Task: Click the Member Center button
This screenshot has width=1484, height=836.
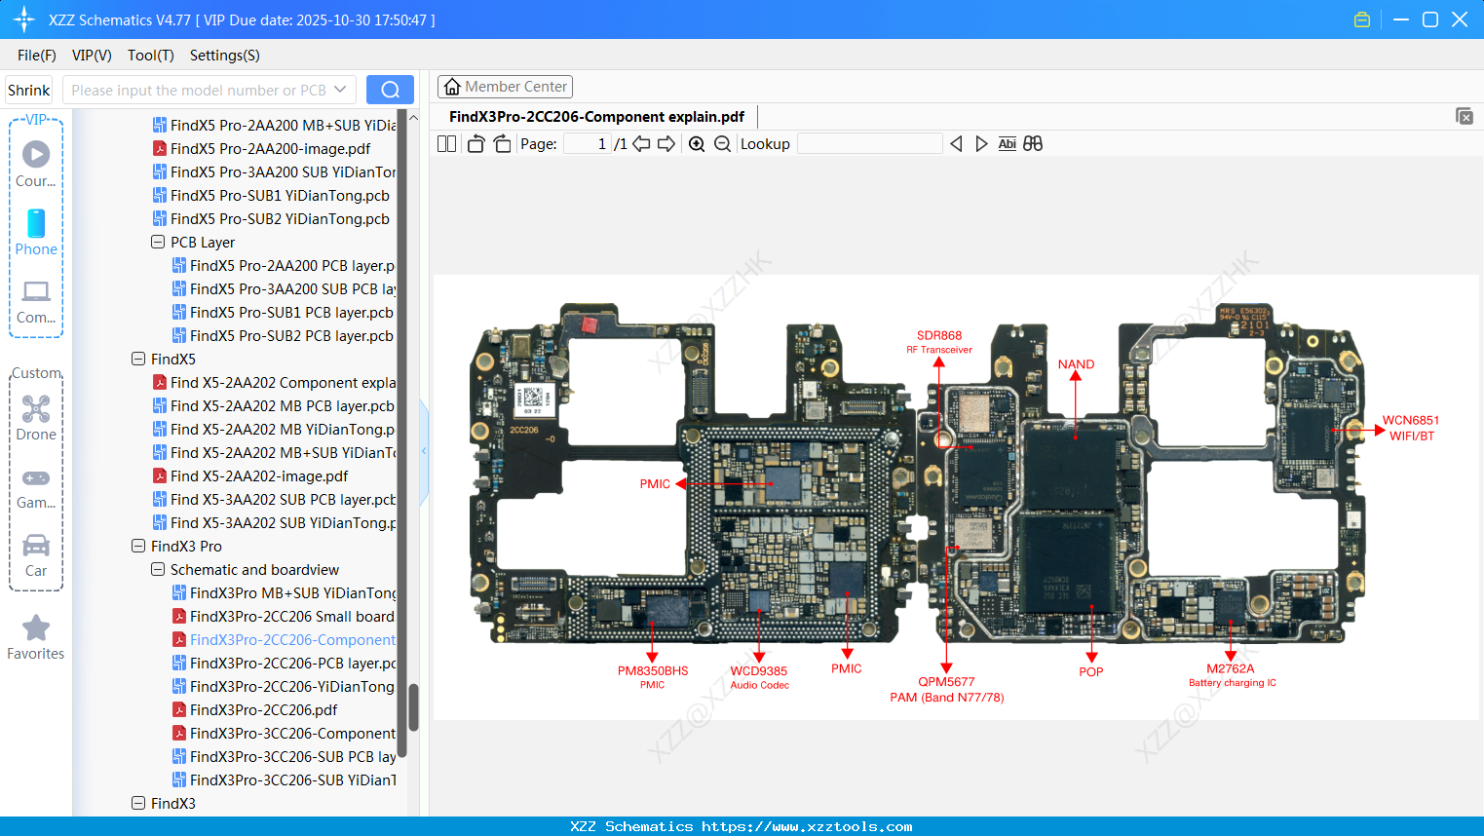Action: pos(505,86)
